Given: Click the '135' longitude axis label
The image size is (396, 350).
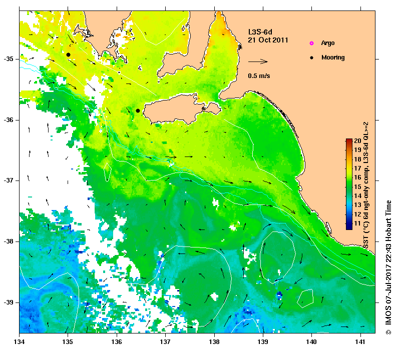Looking at the screenshot, I should coord(68,342).
